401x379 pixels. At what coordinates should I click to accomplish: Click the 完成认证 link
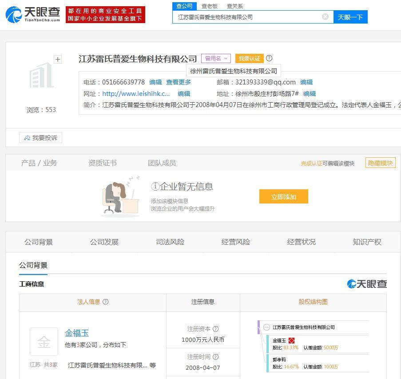(311, 163)
